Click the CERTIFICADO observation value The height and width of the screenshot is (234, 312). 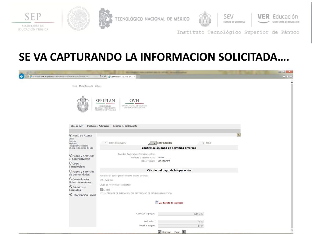pyautogui.click(x=164, y=161)
